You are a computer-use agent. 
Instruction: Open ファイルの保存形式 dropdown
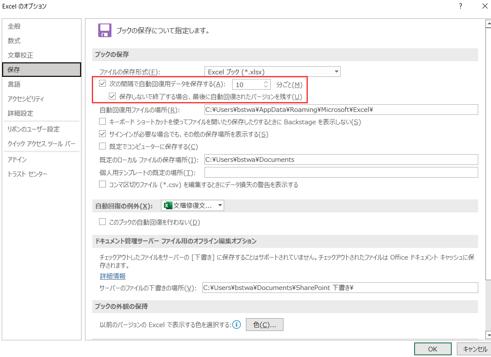click(272, 72)
